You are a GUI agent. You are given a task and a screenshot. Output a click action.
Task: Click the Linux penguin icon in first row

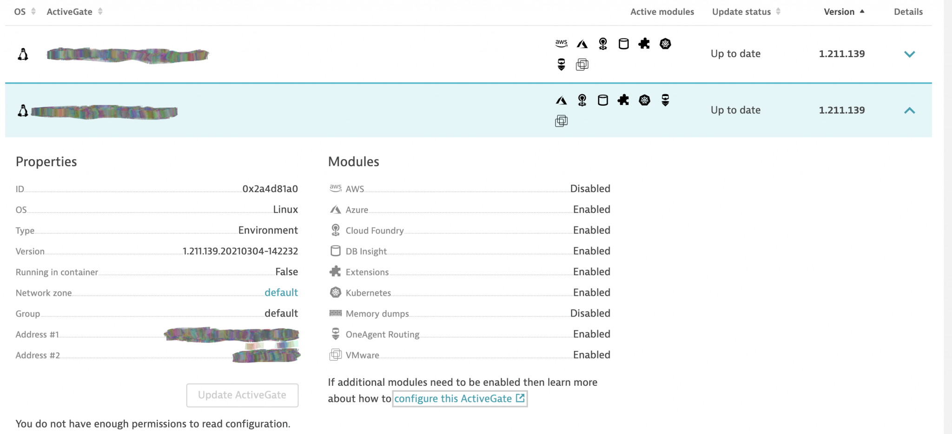pos(22,54)
